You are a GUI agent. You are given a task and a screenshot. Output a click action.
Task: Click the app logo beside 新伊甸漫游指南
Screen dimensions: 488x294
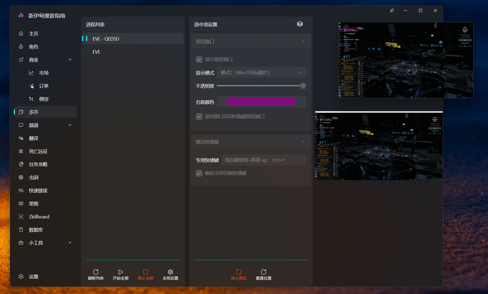(x=21, y=15)
